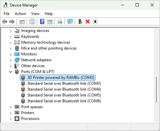The height and width of the screenshot is (131, 160).
Task: Click the Enable device green arrow icon
Action: point(80,22)
